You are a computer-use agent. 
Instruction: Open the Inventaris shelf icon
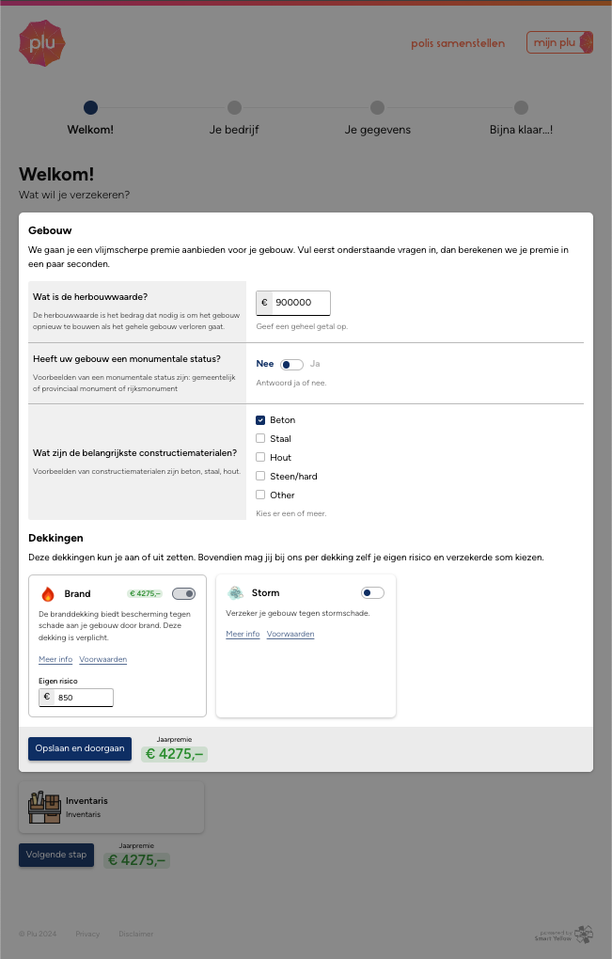click(x=44, y=808)
